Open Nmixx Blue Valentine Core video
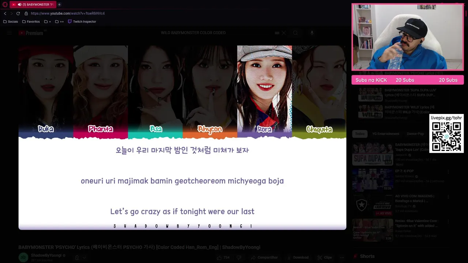 click(x=417, y=223)
